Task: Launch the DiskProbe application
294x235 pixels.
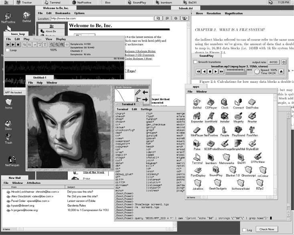Action: [252, 102]
